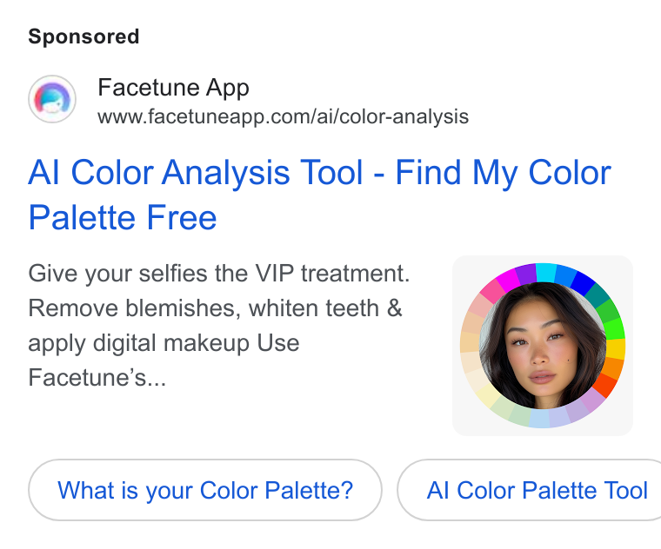Click the hot pink color ring segment
The height and width of the screenshot is (549, 661).
pos(492,290)
